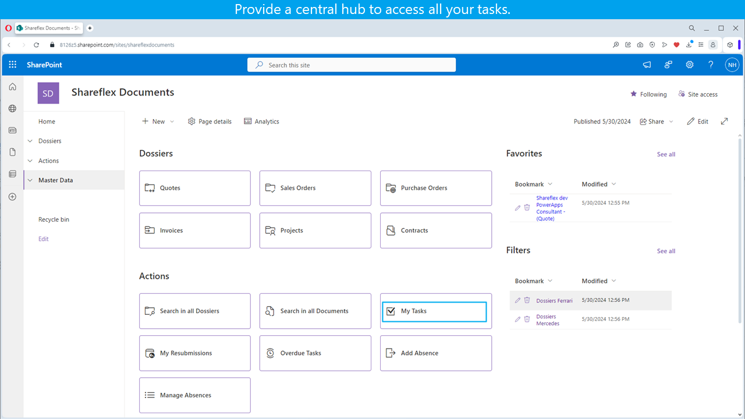Open Search in all Dossiers tile
The width and height of the screenshot is (745, 419).
pyautogui.click(x=195, y=311)
